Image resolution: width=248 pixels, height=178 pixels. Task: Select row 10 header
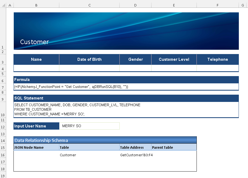(3, 115)
